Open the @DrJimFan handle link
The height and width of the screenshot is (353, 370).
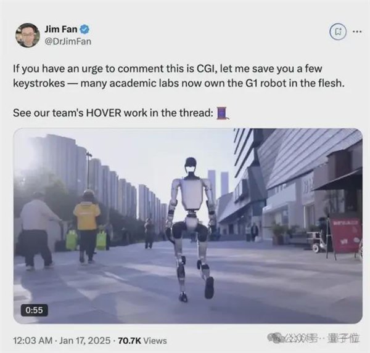[68, 41]
